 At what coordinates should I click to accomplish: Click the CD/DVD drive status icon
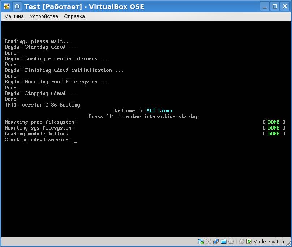pyautogui.click(x=209, y=242)
